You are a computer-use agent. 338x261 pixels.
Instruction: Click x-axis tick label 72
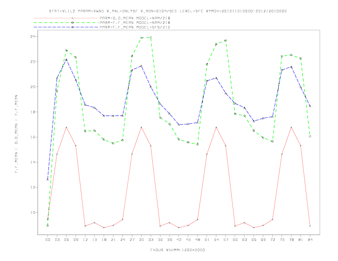272,240
